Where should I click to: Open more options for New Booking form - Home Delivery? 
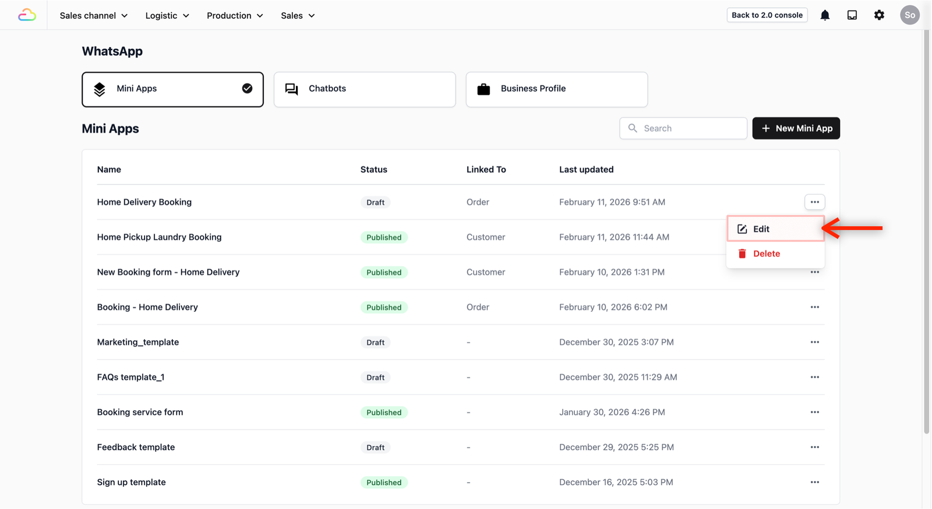[x=814, y=272]
